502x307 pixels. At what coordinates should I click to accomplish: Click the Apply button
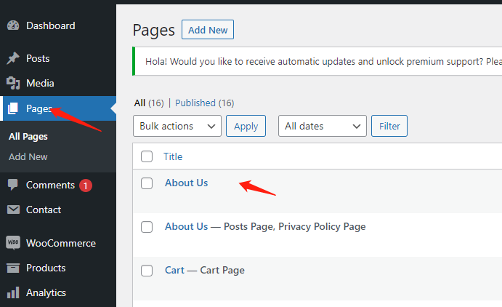coord(246,127)
